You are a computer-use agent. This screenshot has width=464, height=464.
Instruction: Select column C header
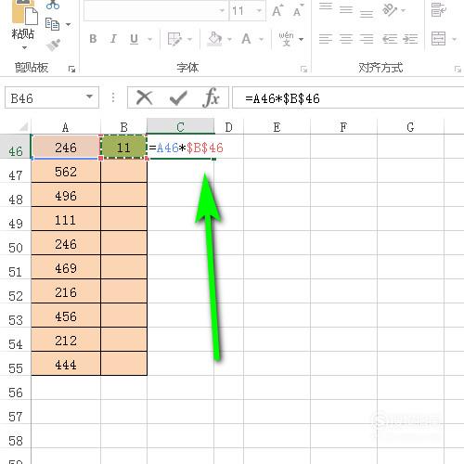(x=180, y=126)
